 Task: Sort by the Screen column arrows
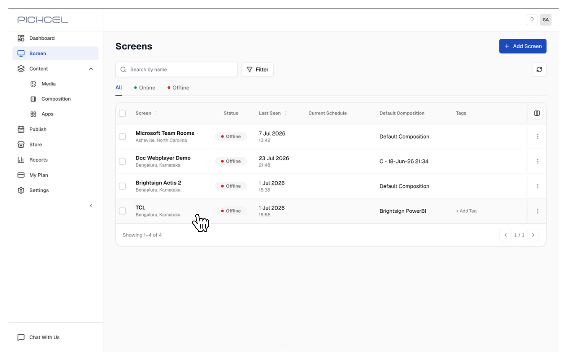(156, 113)
